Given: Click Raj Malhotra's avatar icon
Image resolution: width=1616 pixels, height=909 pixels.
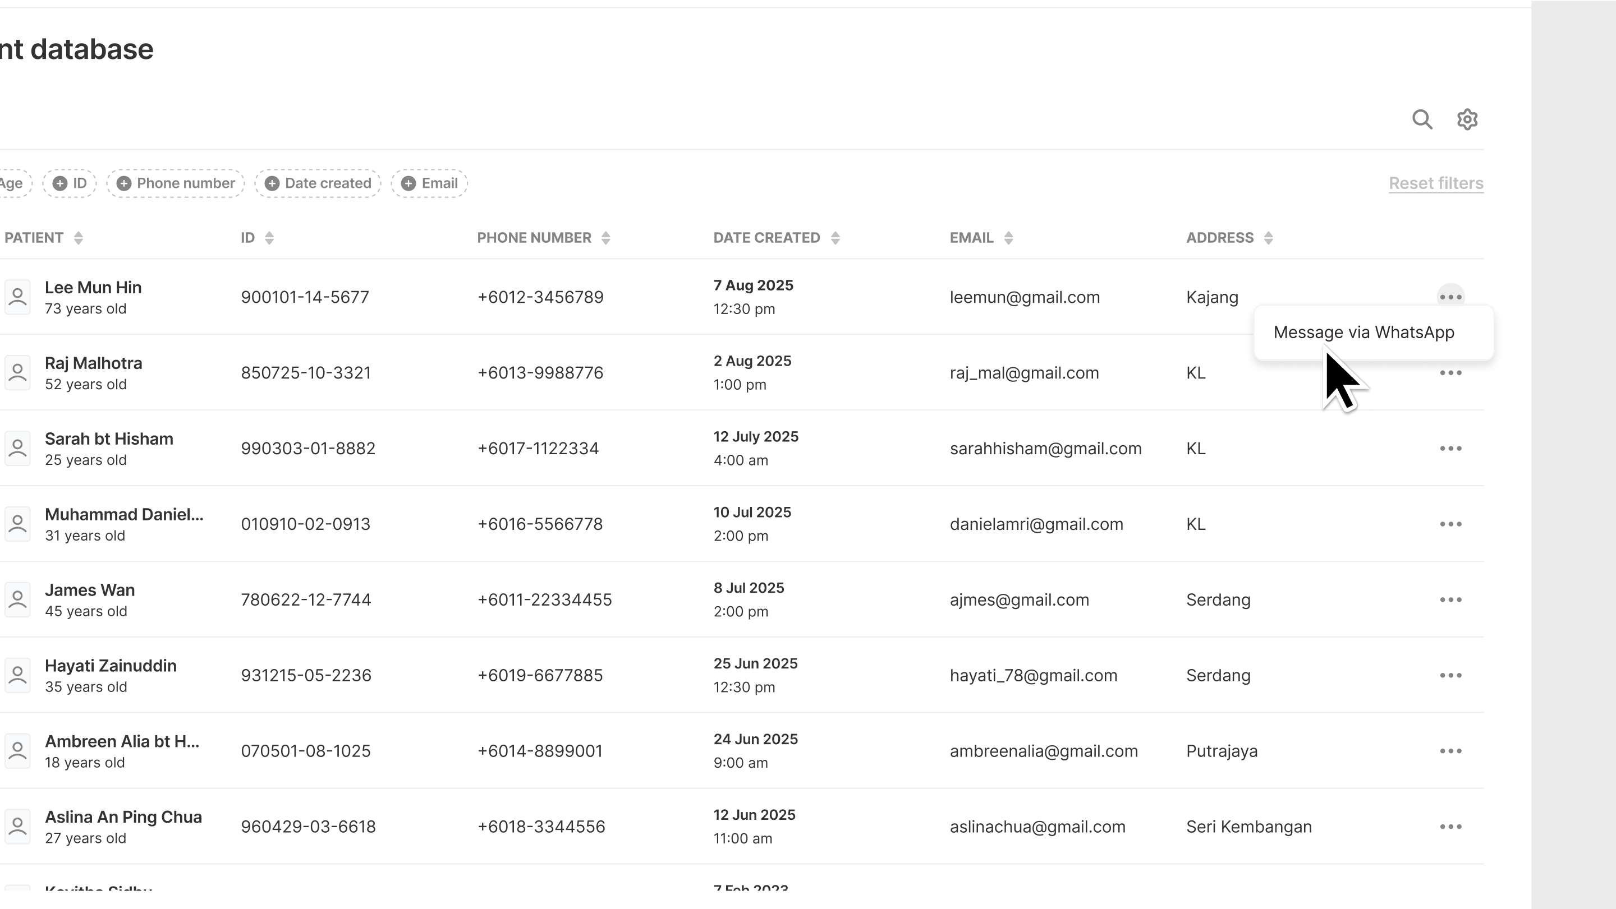Looking at the screenshot, I should click(x=17, y=373).
